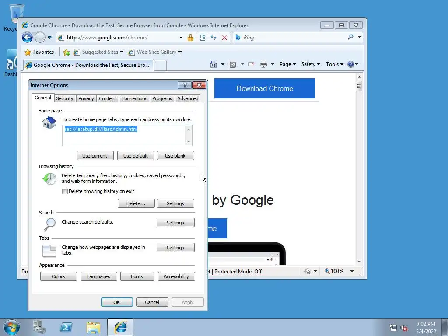Open the Windows Start button
Image resolution: width=448 pixels, height=336 pixels.
12,327
